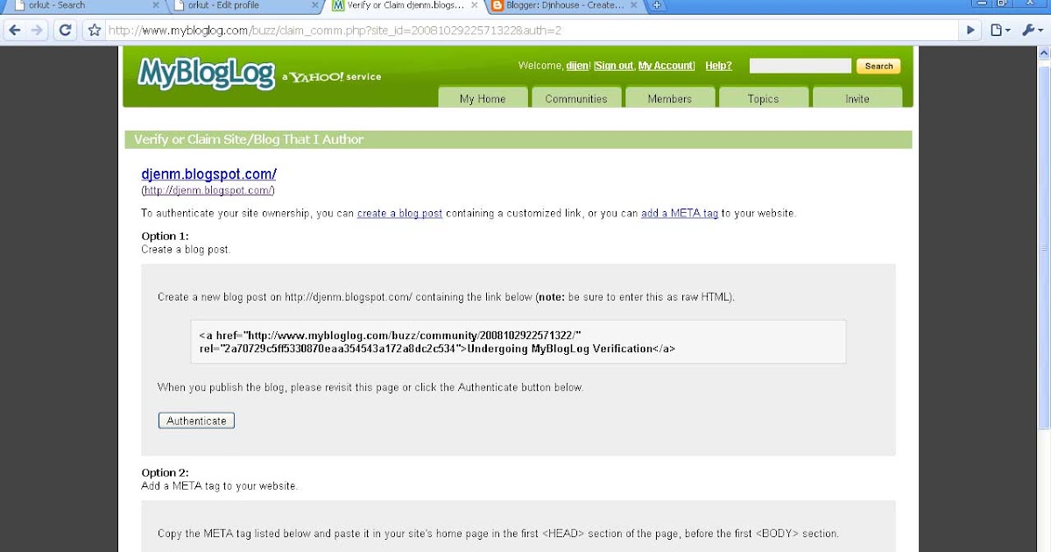The width and height of the screenshot is (1051, 552).
Task: Open the dropdown next to the page icon
Action: coord(1007,30)
